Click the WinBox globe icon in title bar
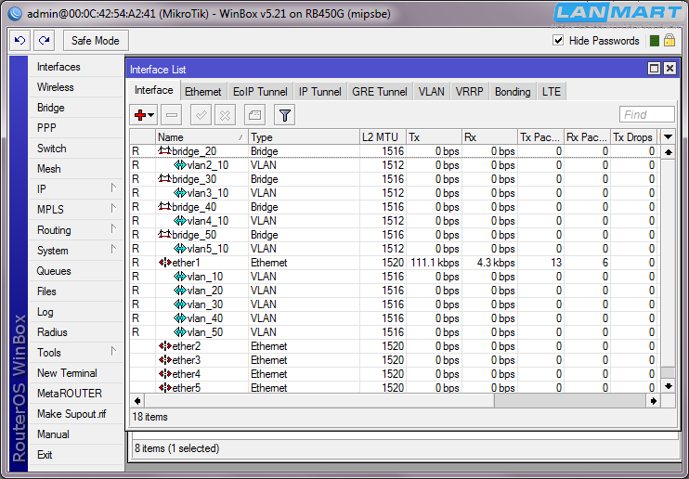 (x=15, y=14)
